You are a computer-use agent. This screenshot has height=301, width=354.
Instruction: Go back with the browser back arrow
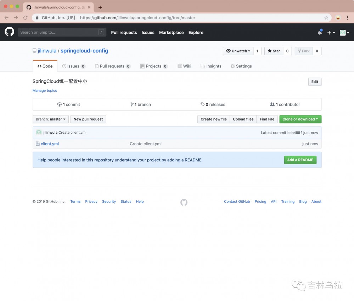pyautogui.click(x=6, y=18)
